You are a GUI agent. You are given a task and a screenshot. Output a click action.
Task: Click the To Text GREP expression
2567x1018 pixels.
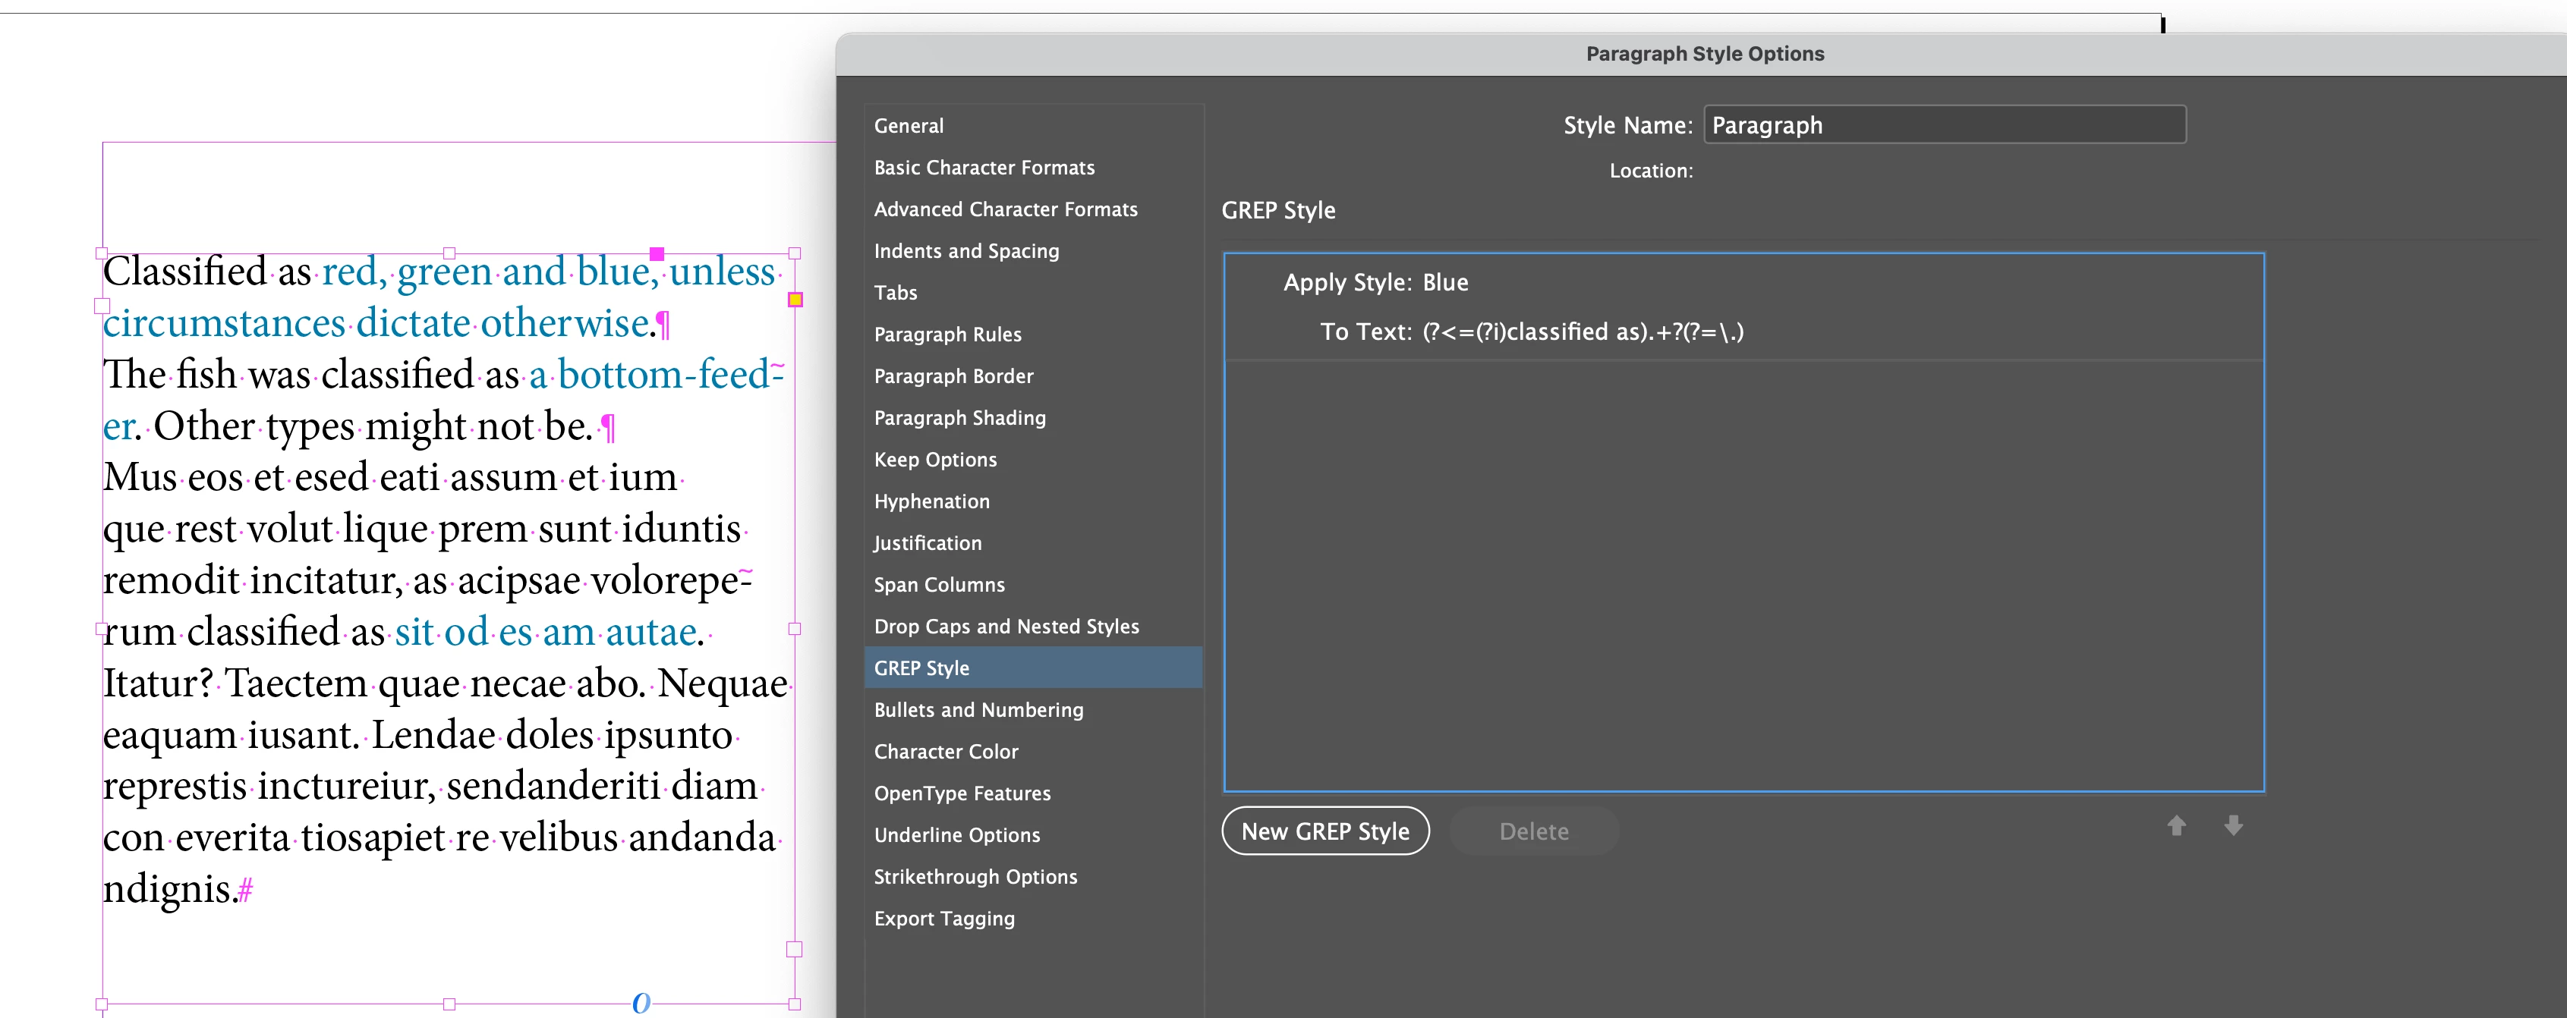(x=1582, y=331)
